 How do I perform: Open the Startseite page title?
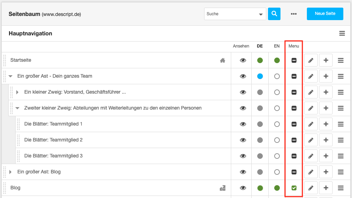pos(20,60)
